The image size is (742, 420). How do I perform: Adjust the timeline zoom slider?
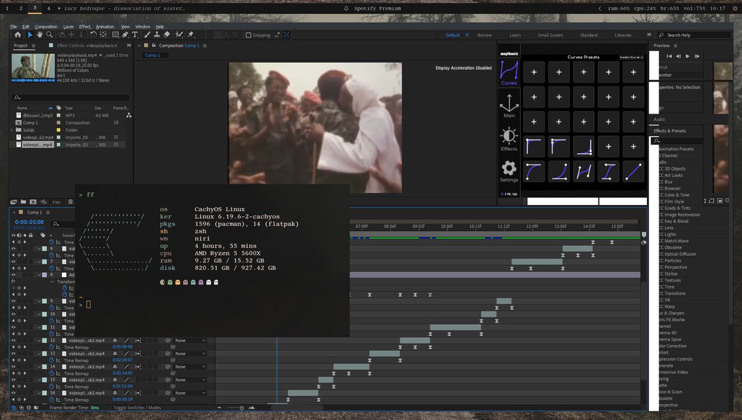click(242, 408)
